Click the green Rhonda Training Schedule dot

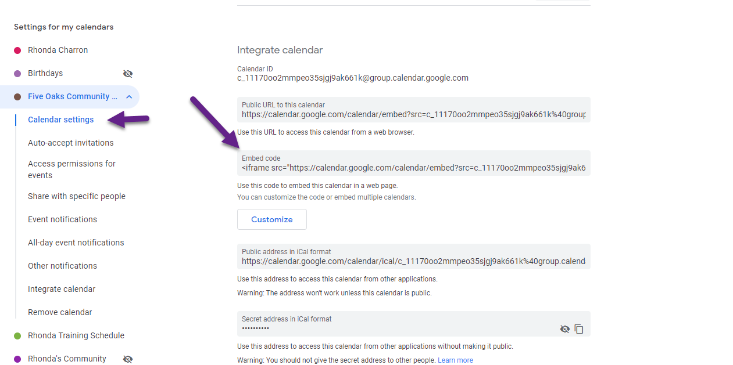coord(17,336)
